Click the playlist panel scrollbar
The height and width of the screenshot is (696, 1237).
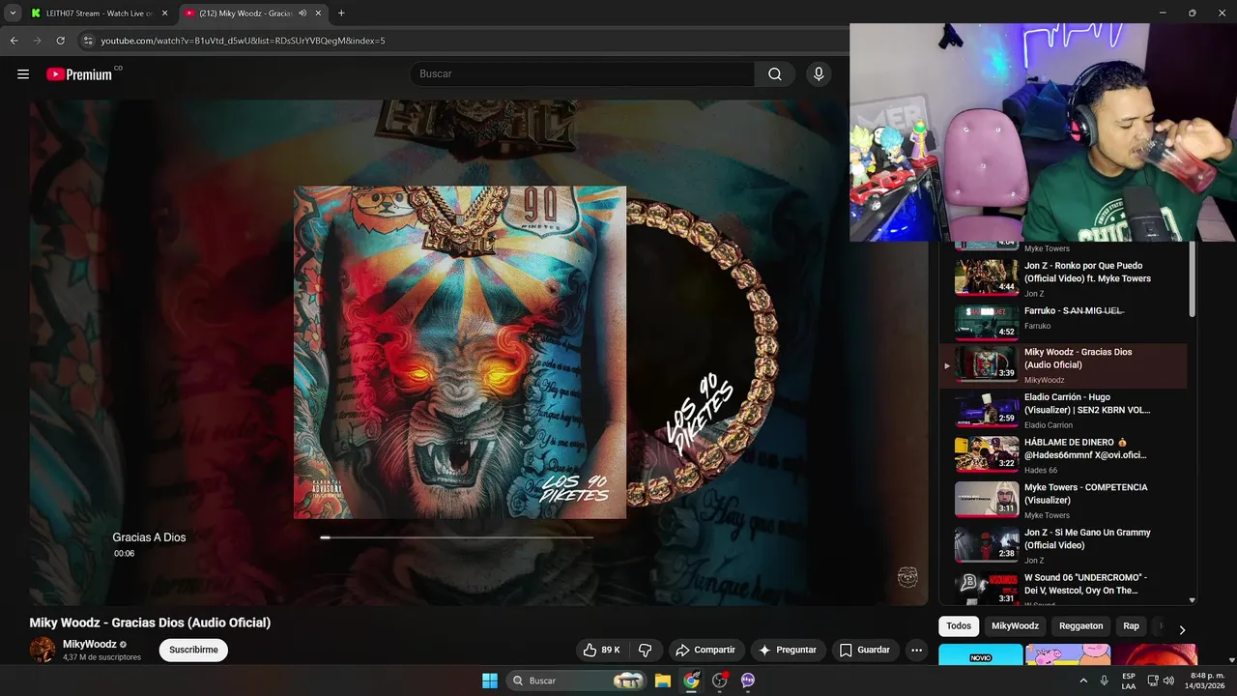tap(1192, 280)
